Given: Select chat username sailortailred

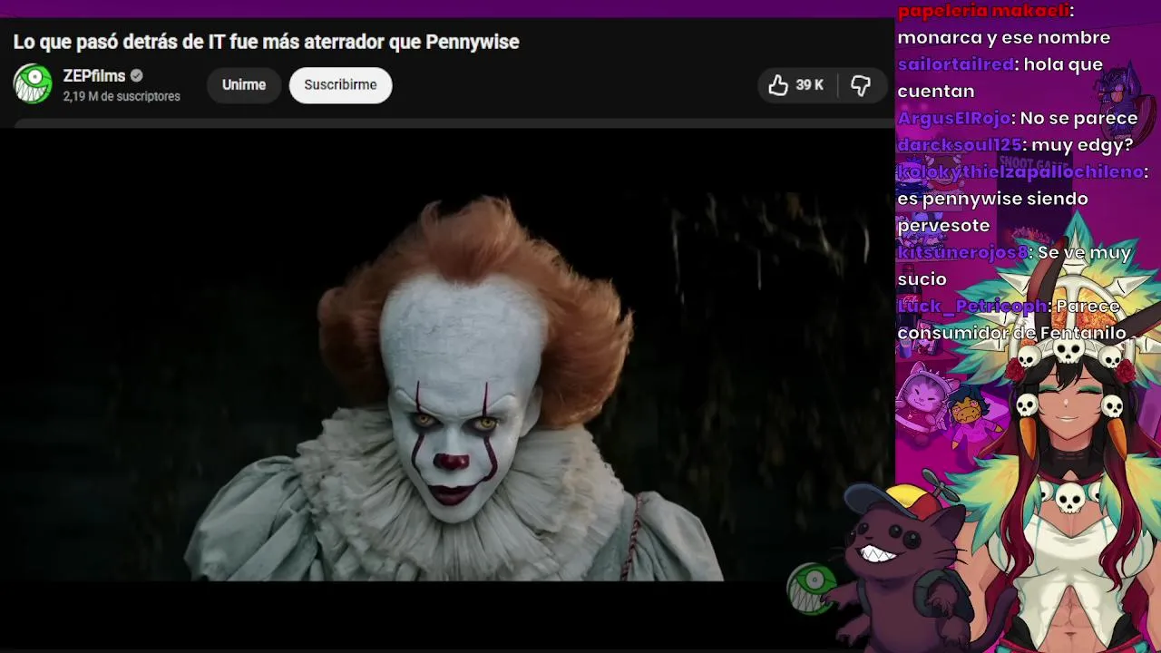Looking at the screenshot, I should tap(955, 64).
